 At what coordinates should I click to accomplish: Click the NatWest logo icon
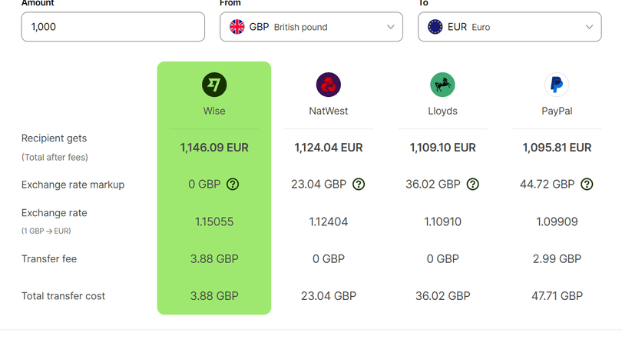(329, 85)
